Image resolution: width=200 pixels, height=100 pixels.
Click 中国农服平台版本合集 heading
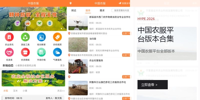[155, 34]
